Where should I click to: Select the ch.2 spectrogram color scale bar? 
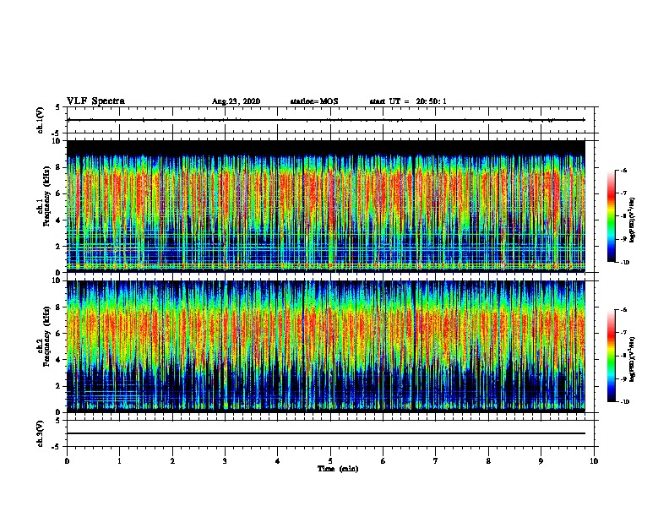point(612,356)
